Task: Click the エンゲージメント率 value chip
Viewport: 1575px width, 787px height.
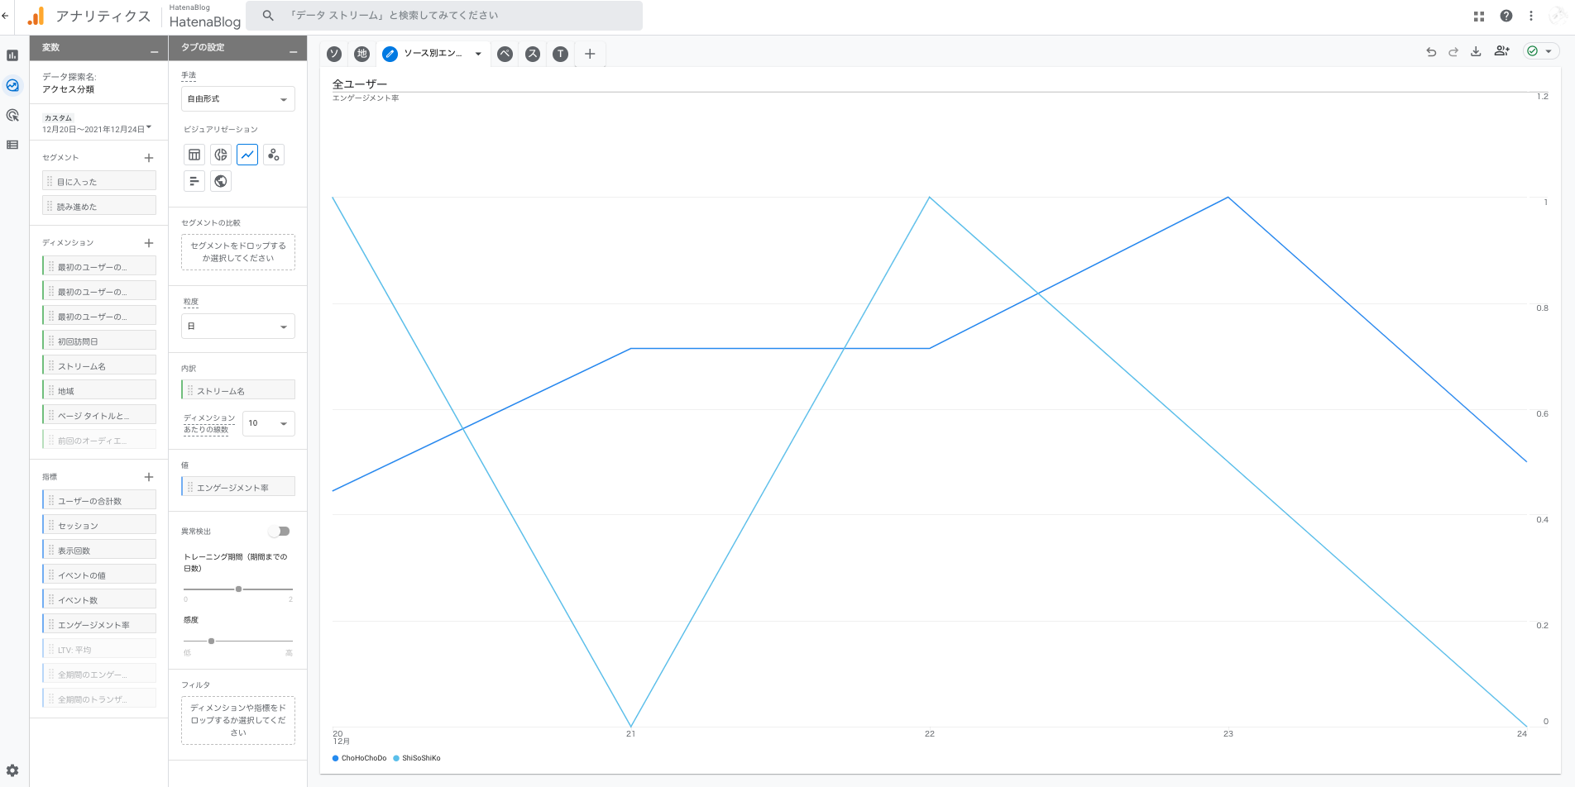Action: pyautogui.click(x=238, y=487)
